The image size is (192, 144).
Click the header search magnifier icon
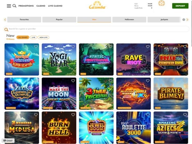(x=14, y=6)
